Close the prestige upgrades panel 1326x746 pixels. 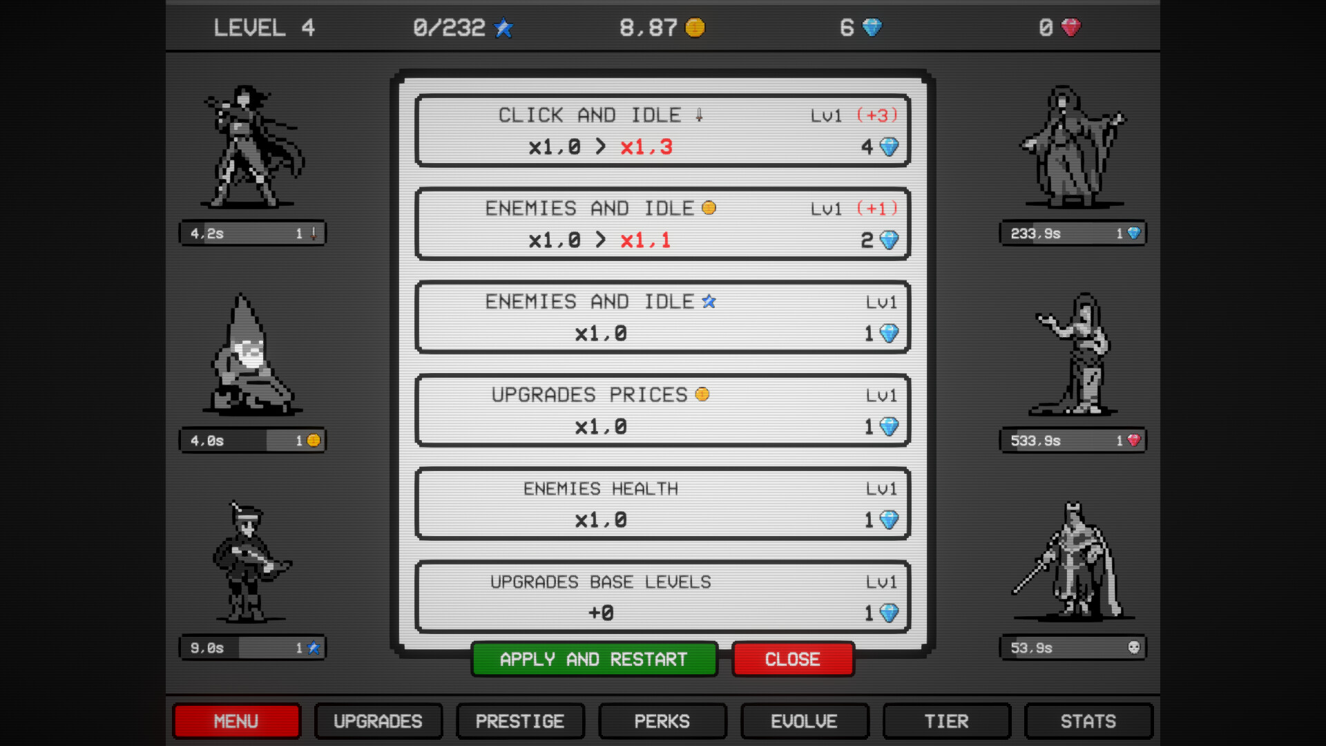pyautogui.click(x=793, y=660)
